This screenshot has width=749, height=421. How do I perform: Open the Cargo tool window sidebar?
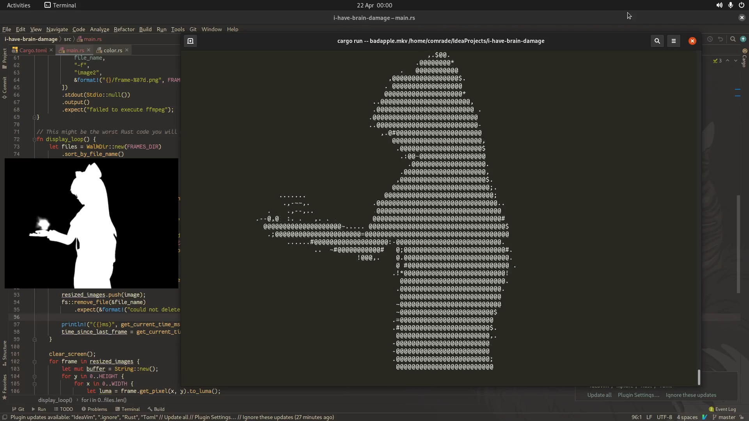click(744, 58)
